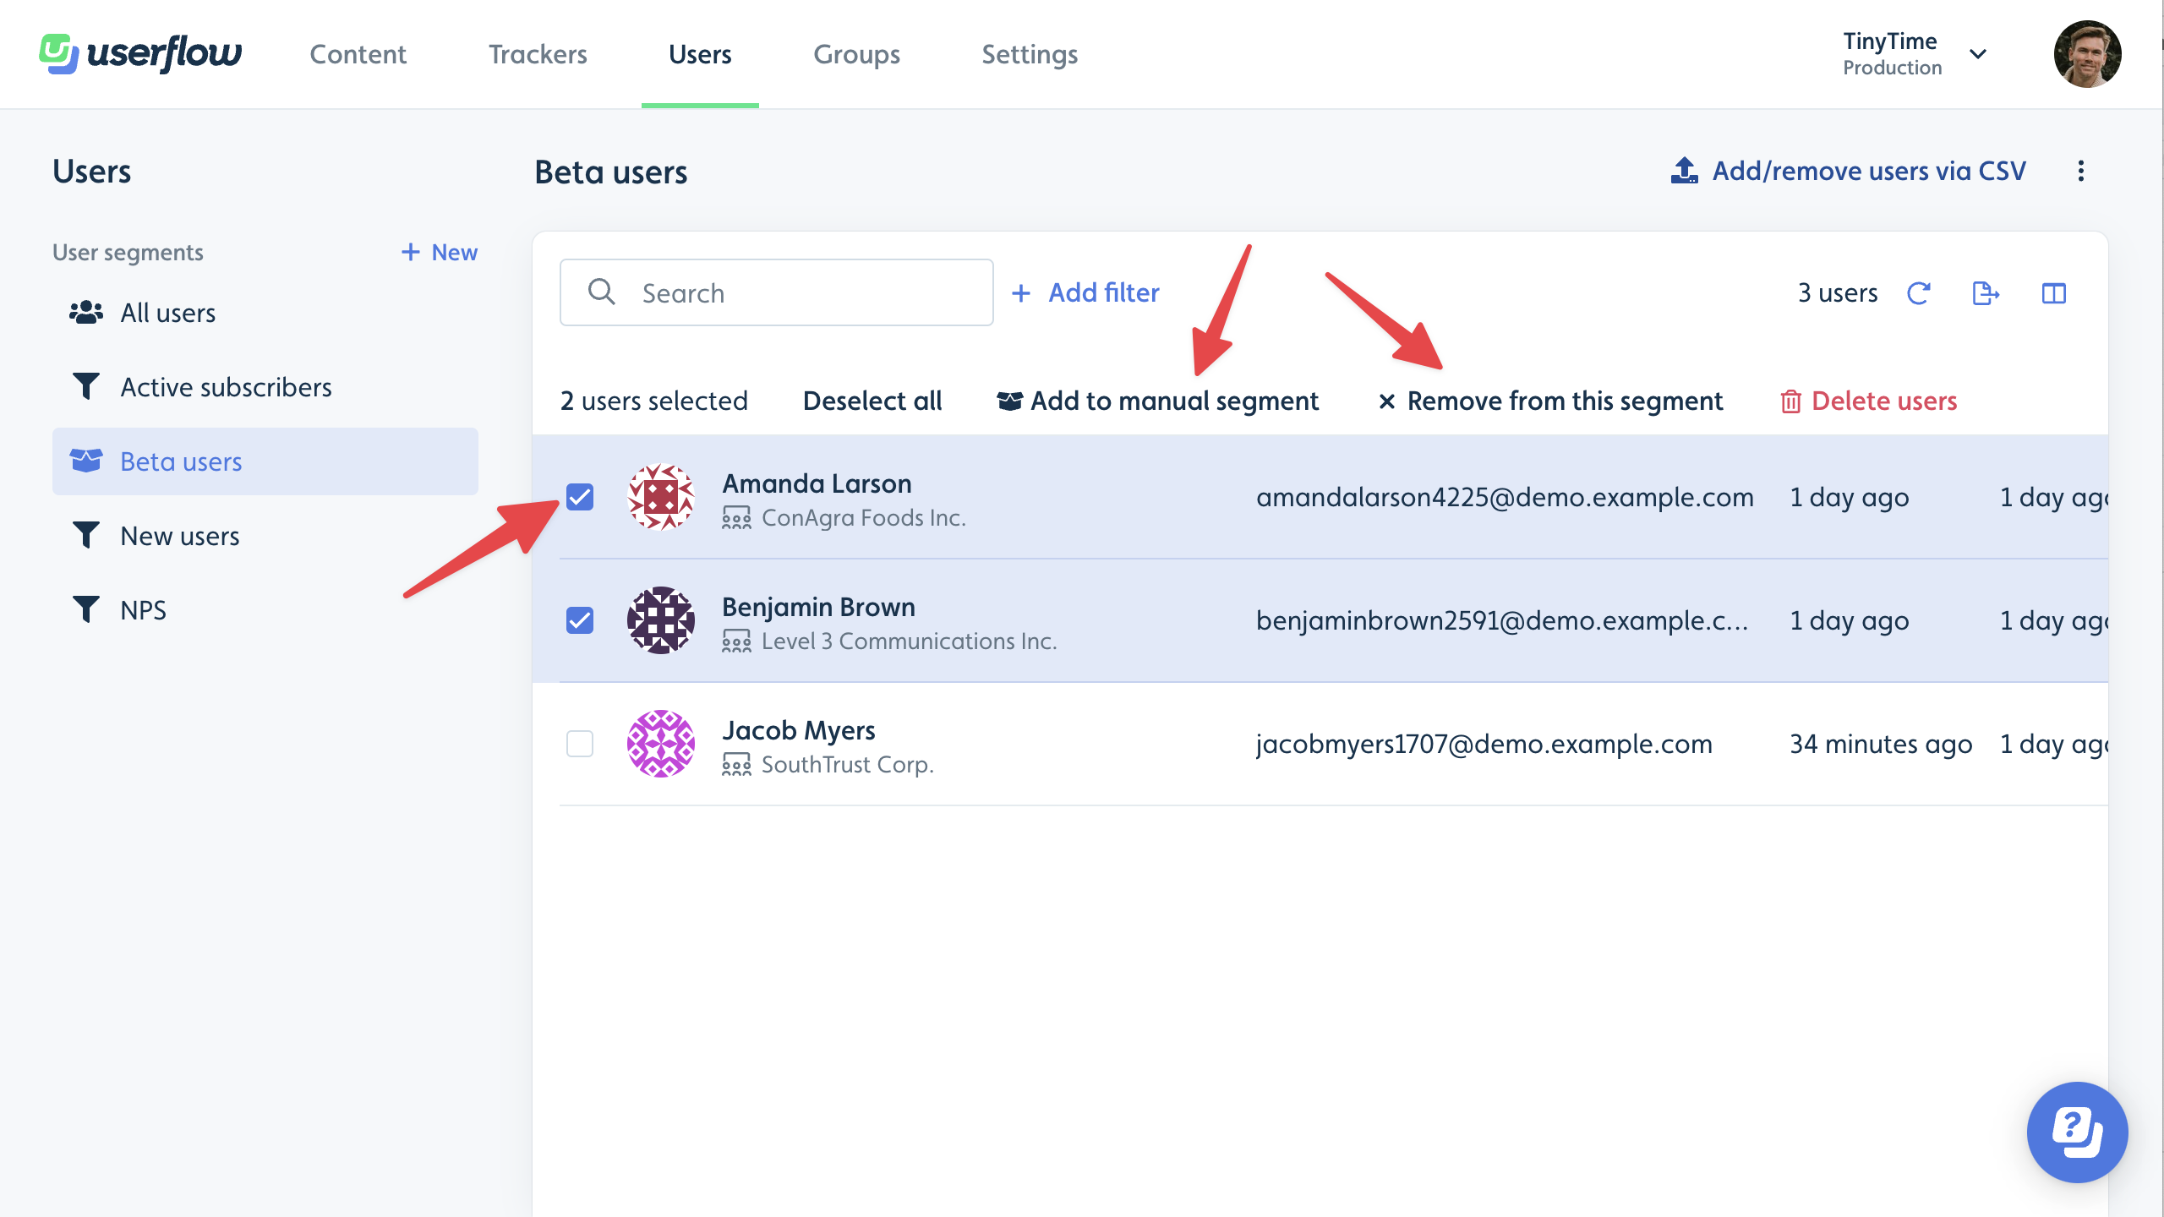Open the three-dot more options menu

(2080, 172)
